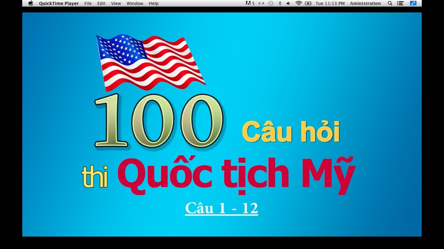Click the yellow 'thi' word
Viewport: 444px width, 249px height.
click(x=95, y=177)
